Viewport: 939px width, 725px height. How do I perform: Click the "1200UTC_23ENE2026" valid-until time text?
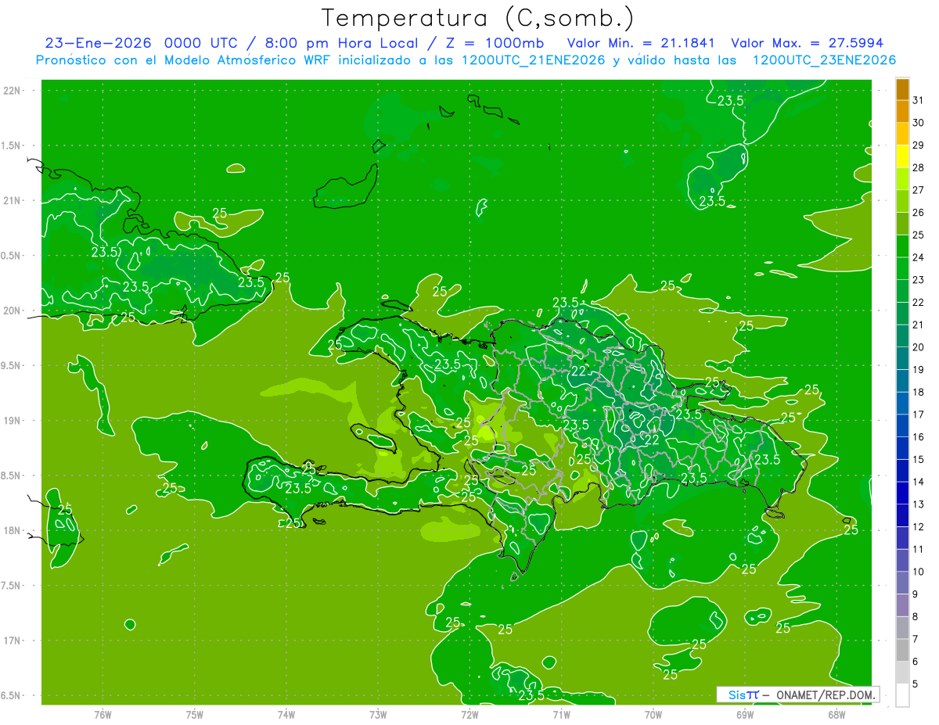click(x=824, y=60)
